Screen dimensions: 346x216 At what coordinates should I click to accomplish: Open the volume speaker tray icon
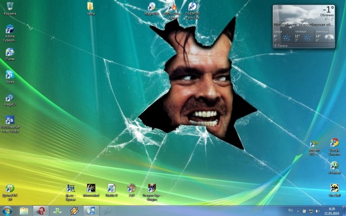click(317, 211)
